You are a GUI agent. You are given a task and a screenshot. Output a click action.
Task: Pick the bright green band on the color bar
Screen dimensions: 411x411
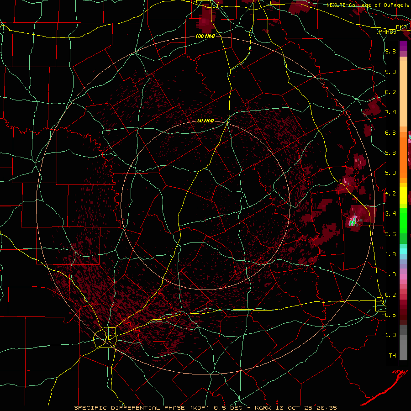403,221
